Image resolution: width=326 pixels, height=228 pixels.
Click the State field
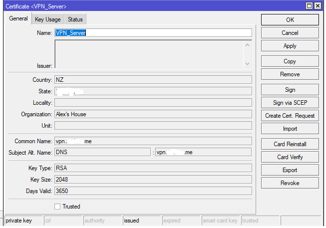click(153, 91)
